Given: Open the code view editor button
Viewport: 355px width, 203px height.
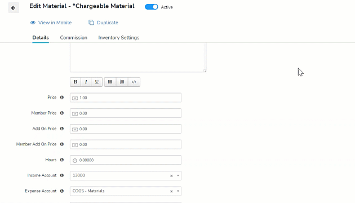Looking at the screenshot, I should pos(134,82).
